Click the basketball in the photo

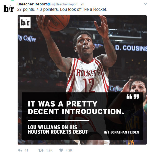57,23
